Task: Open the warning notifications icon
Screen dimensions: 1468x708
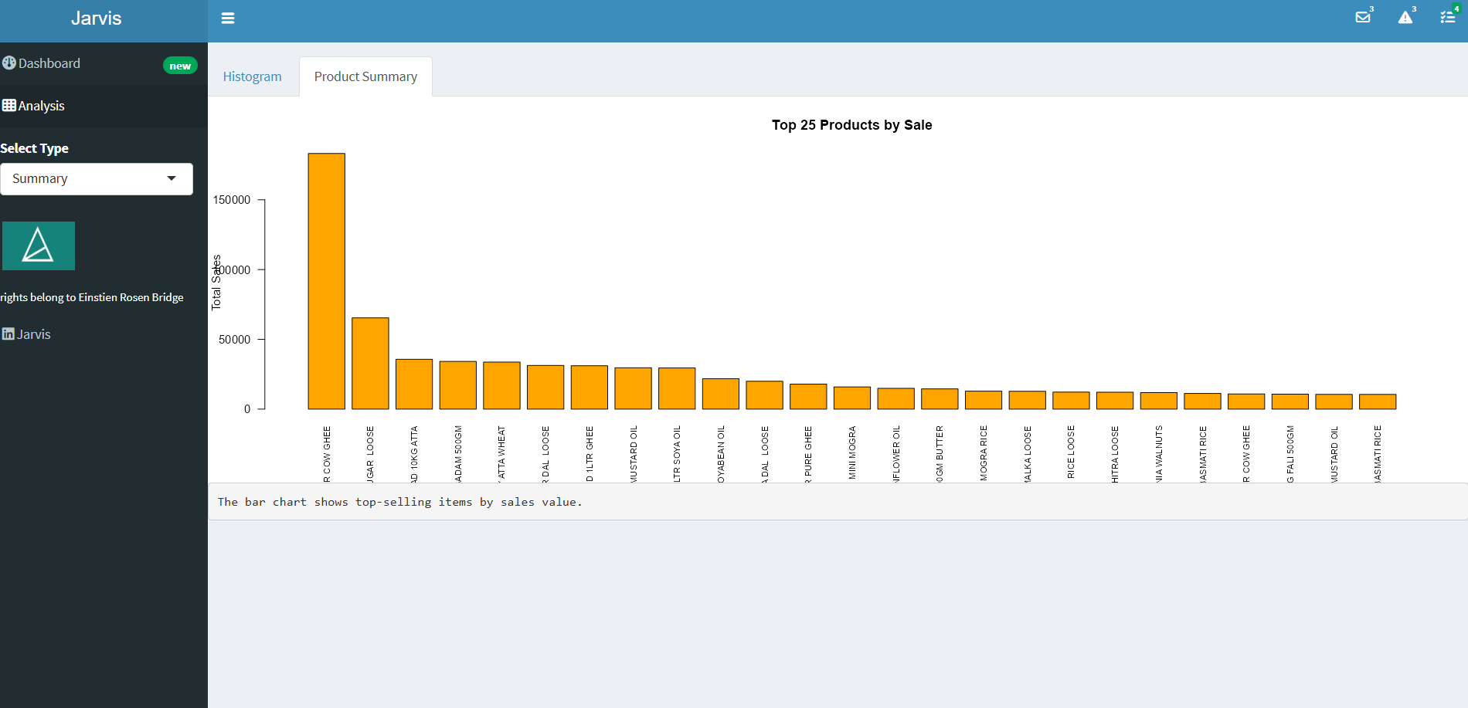Action: coord(1405,18)
